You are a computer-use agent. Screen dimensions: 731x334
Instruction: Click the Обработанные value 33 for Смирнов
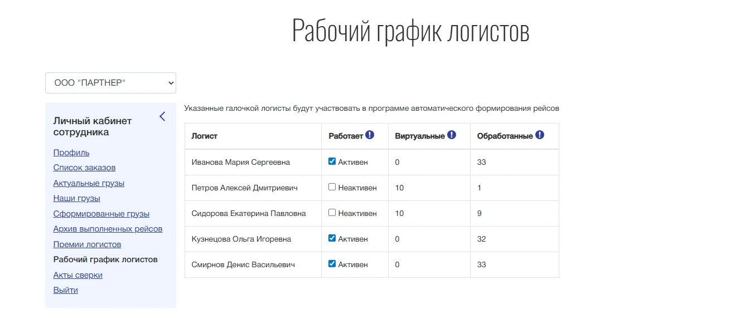point(482,264)
